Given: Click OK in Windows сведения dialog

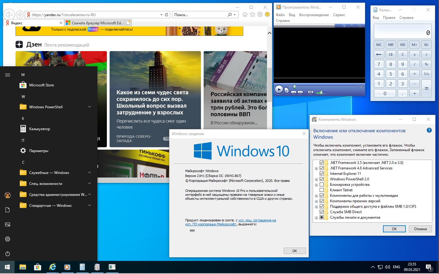Looking at the screenshot, I should click(x=294, y=251).
